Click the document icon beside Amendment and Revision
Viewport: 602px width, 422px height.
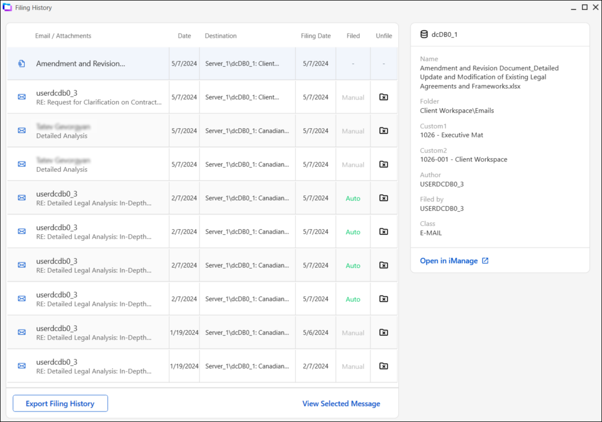point(22,64)
